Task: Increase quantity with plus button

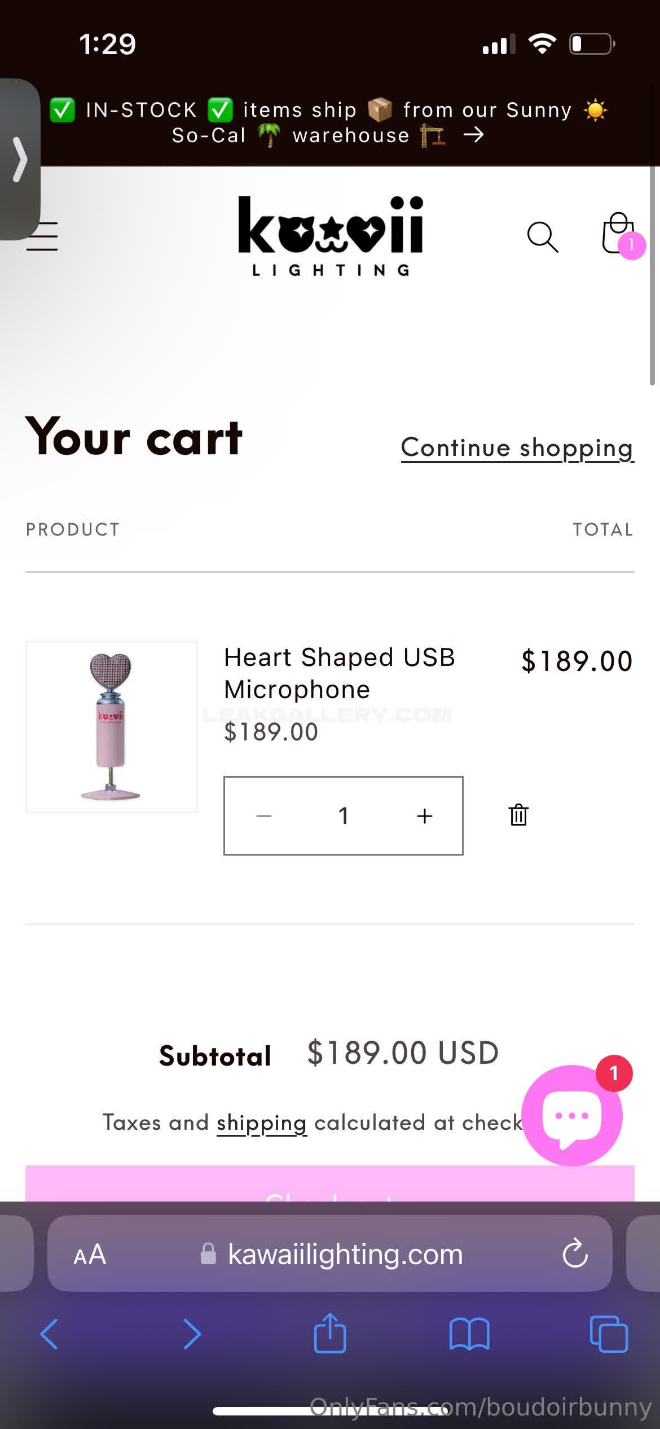Action: 424,816
